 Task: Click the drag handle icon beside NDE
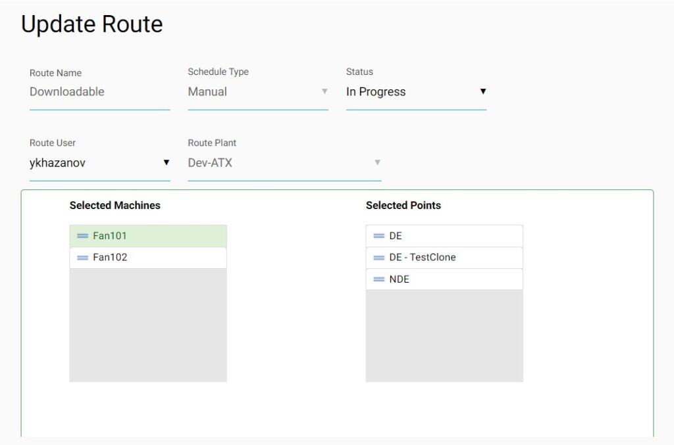pos(378,279)
